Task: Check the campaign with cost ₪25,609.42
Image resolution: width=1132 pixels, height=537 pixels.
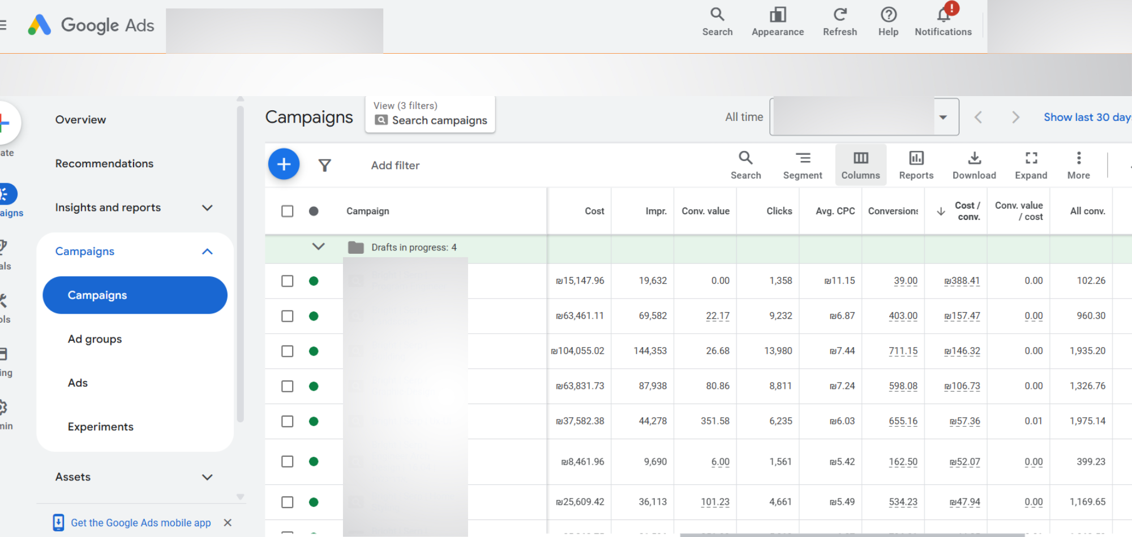Action: tap(288, 502)
